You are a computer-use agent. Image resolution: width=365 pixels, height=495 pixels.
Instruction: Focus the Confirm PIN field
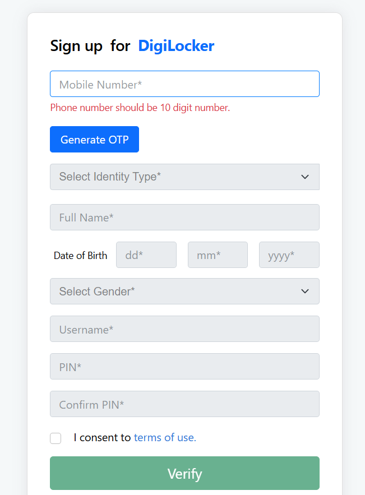coord(184,404)
